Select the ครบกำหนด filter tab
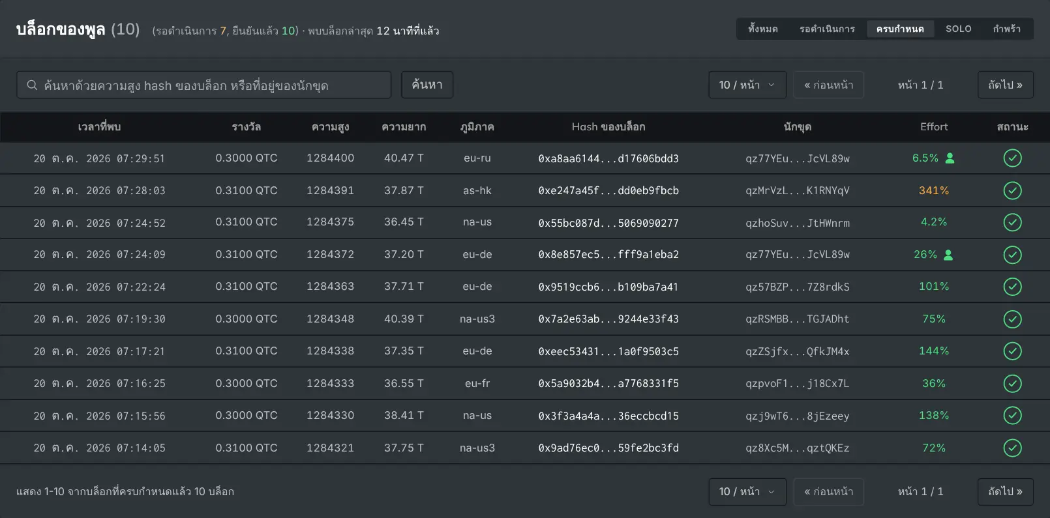Viewport: 1050px width, 518px height. click(900, 29)
